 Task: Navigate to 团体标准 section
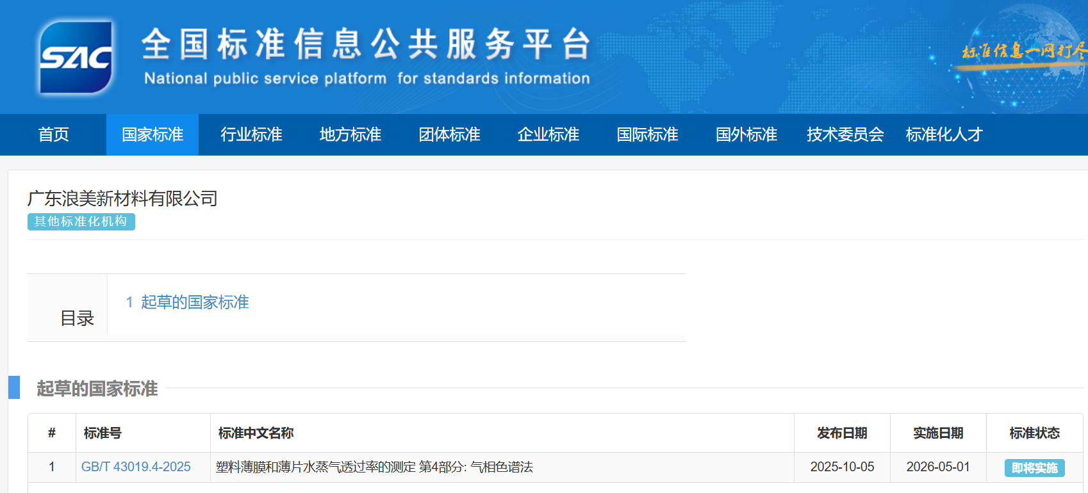[449, 134]
